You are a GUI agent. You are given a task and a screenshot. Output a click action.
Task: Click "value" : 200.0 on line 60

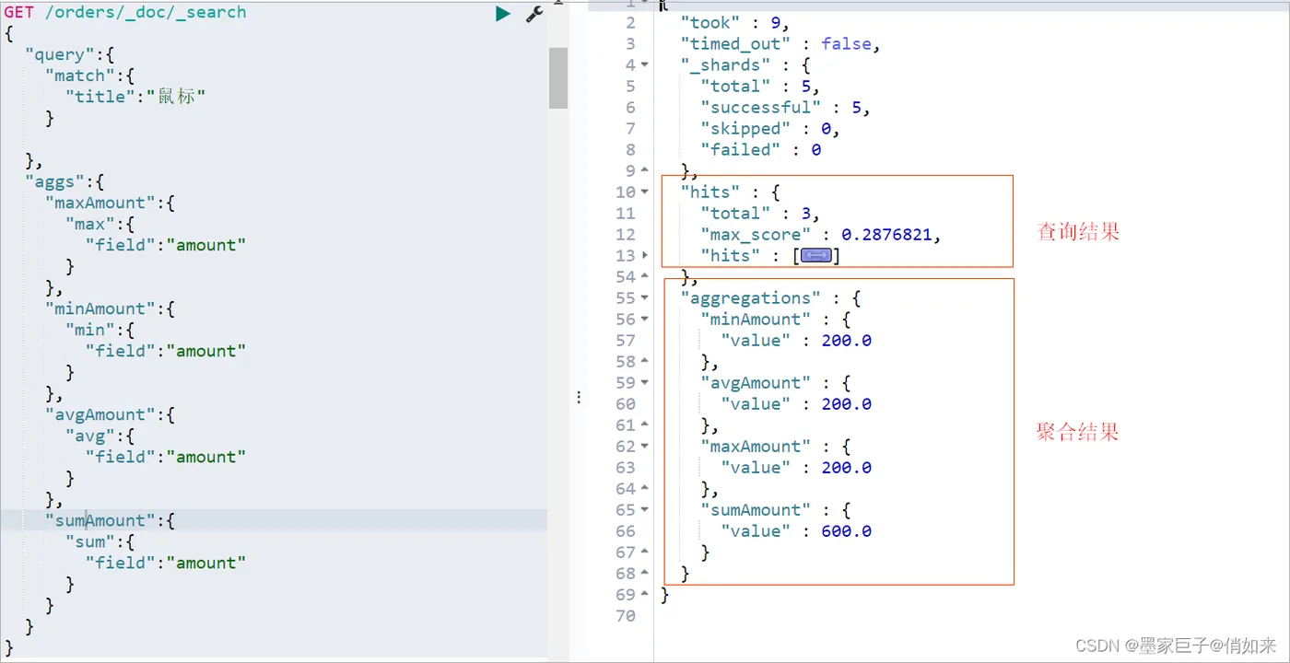[x=796, y=403]
